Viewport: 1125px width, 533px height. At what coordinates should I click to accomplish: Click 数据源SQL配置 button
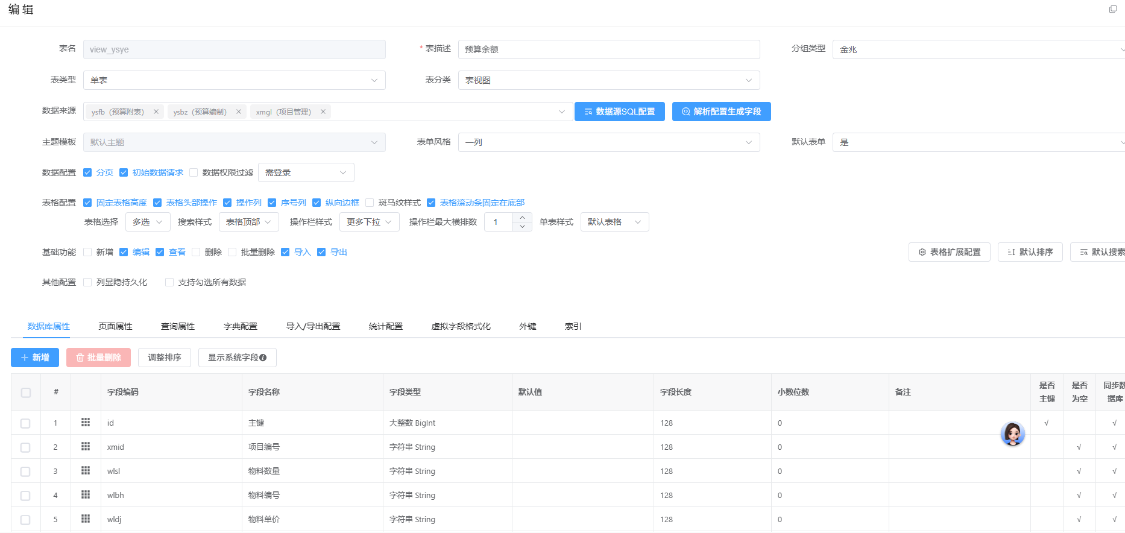(x=619, y=112)
